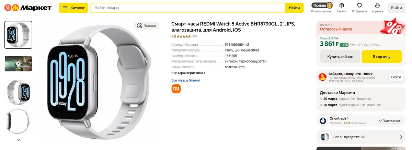Find similar items via Похожие
The image size is (412, 150).
pos(147,26)
